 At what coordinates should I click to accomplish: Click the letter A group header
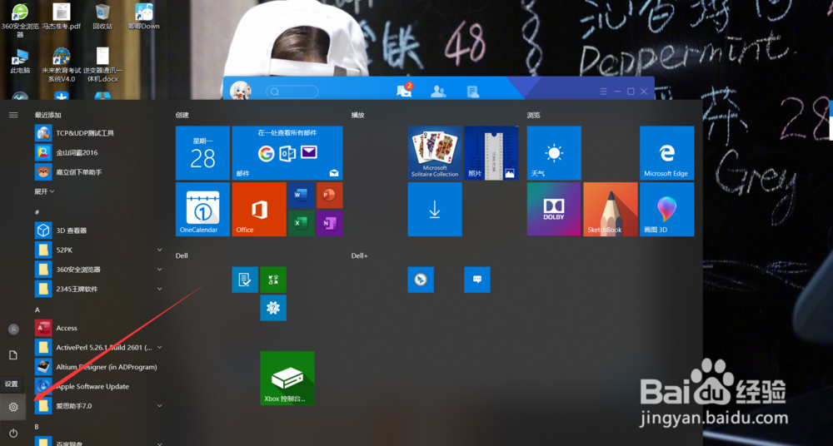[x=37, y=310]
